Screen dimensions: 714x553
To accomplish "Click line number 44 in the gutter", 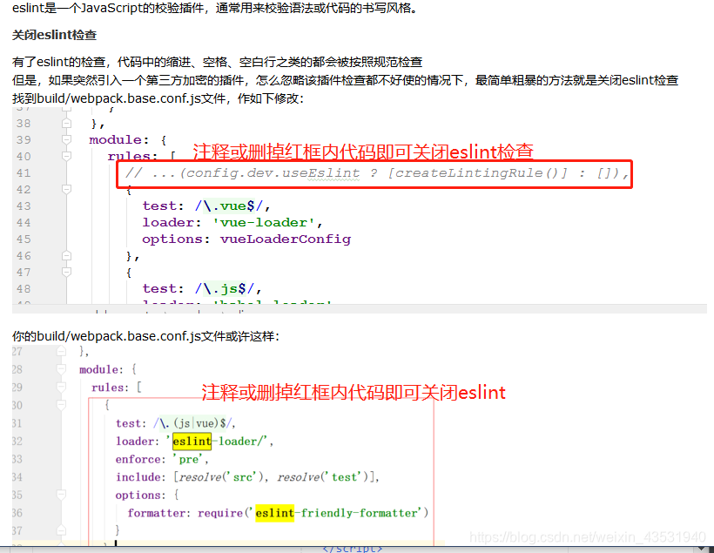I will click(x=24, y=222).
